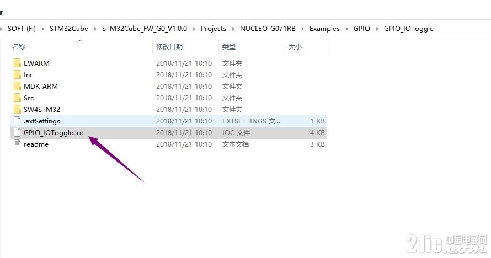Image resolution: width=491 pixels, height=258 pixels.
Task: Select the Src folder name
Action: tap(29, 98)
